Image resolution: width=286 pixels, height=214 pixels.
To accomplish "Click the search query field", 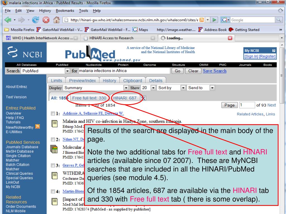I will 124,71.
